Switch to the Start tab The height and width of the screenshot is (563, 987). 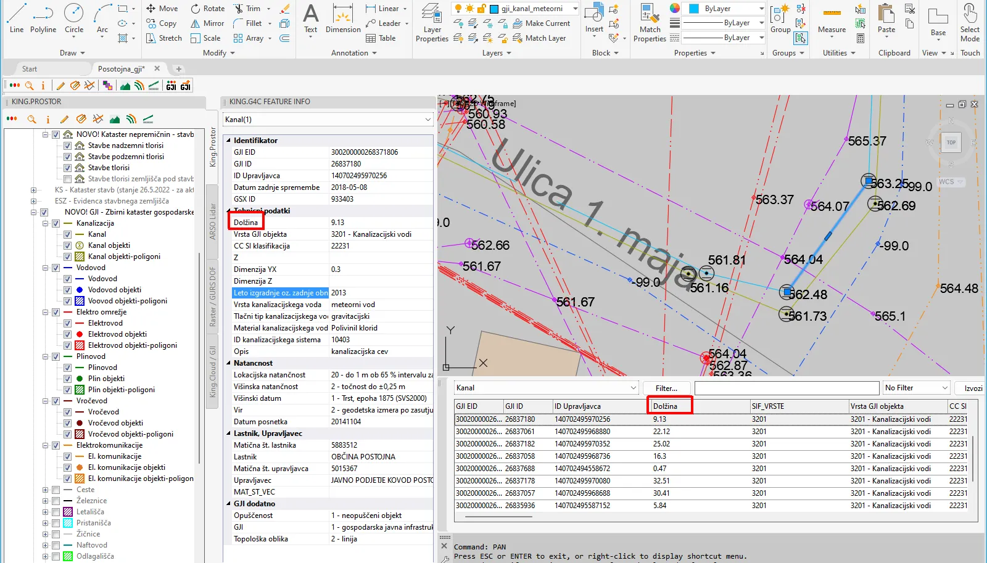click(x=30, y=69)
